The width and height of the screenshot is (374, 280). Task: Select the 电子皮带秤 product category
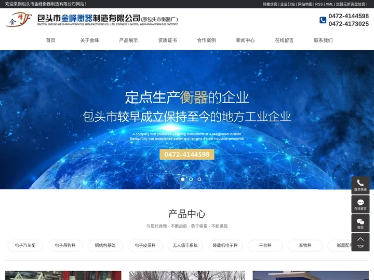click(145, 245)
